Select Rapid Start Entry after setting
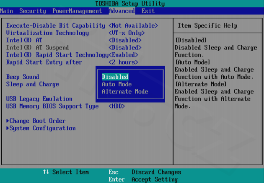The width and height of the screenshot is (264, 183). coord(44,62)
